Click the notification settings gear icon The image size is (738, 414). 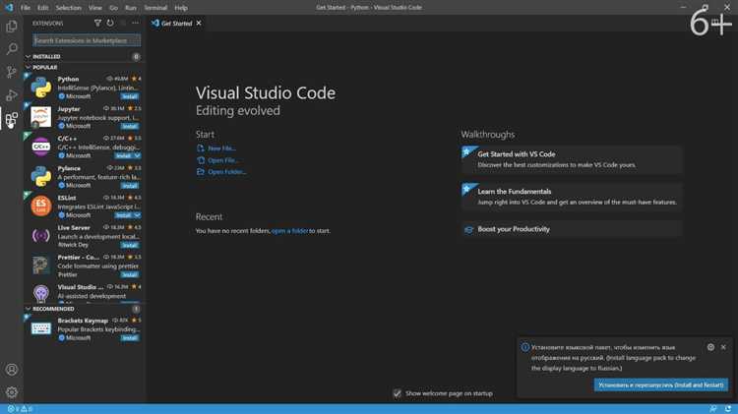(710, 347)
